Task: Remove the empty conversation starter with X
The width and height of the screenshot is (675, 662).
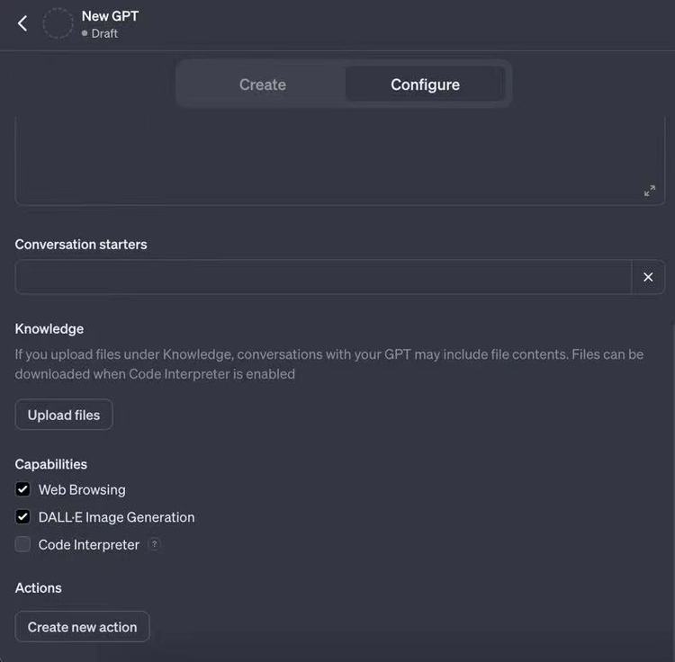Action: click(x=648, y=277)
